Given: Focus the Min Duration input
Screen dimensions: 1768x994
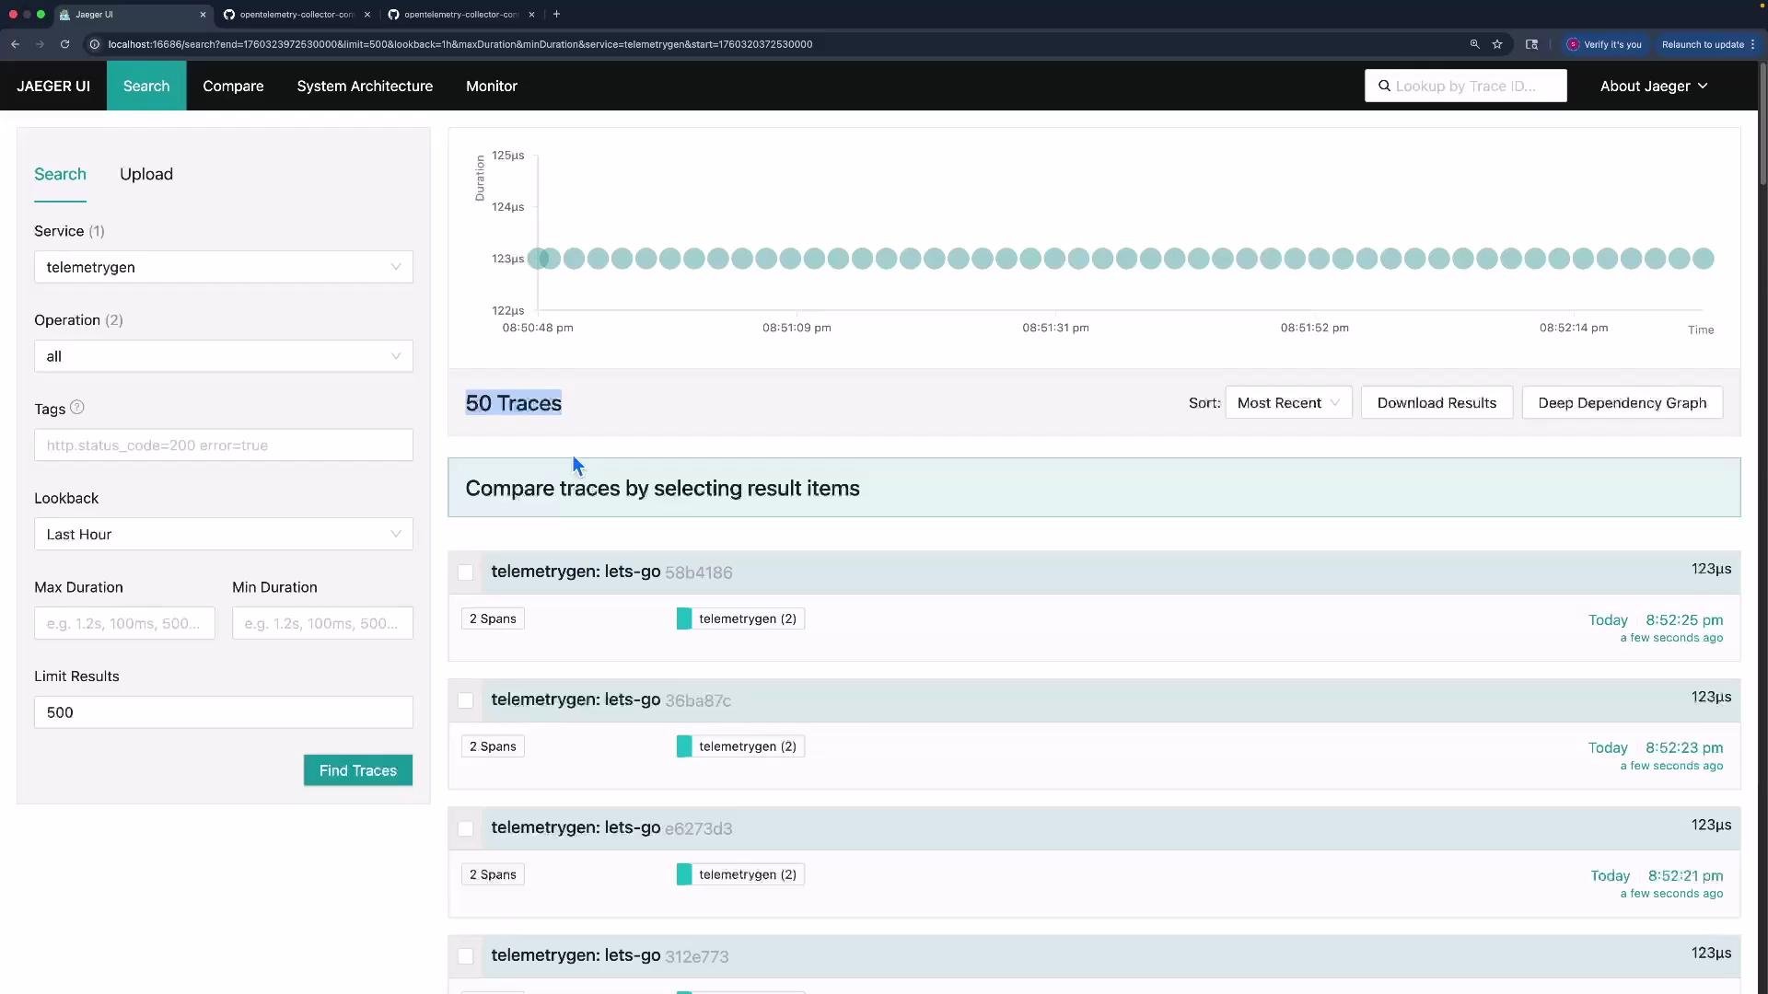Looking at the screenshot, I should pyautogui.click(x=322, y=623).
